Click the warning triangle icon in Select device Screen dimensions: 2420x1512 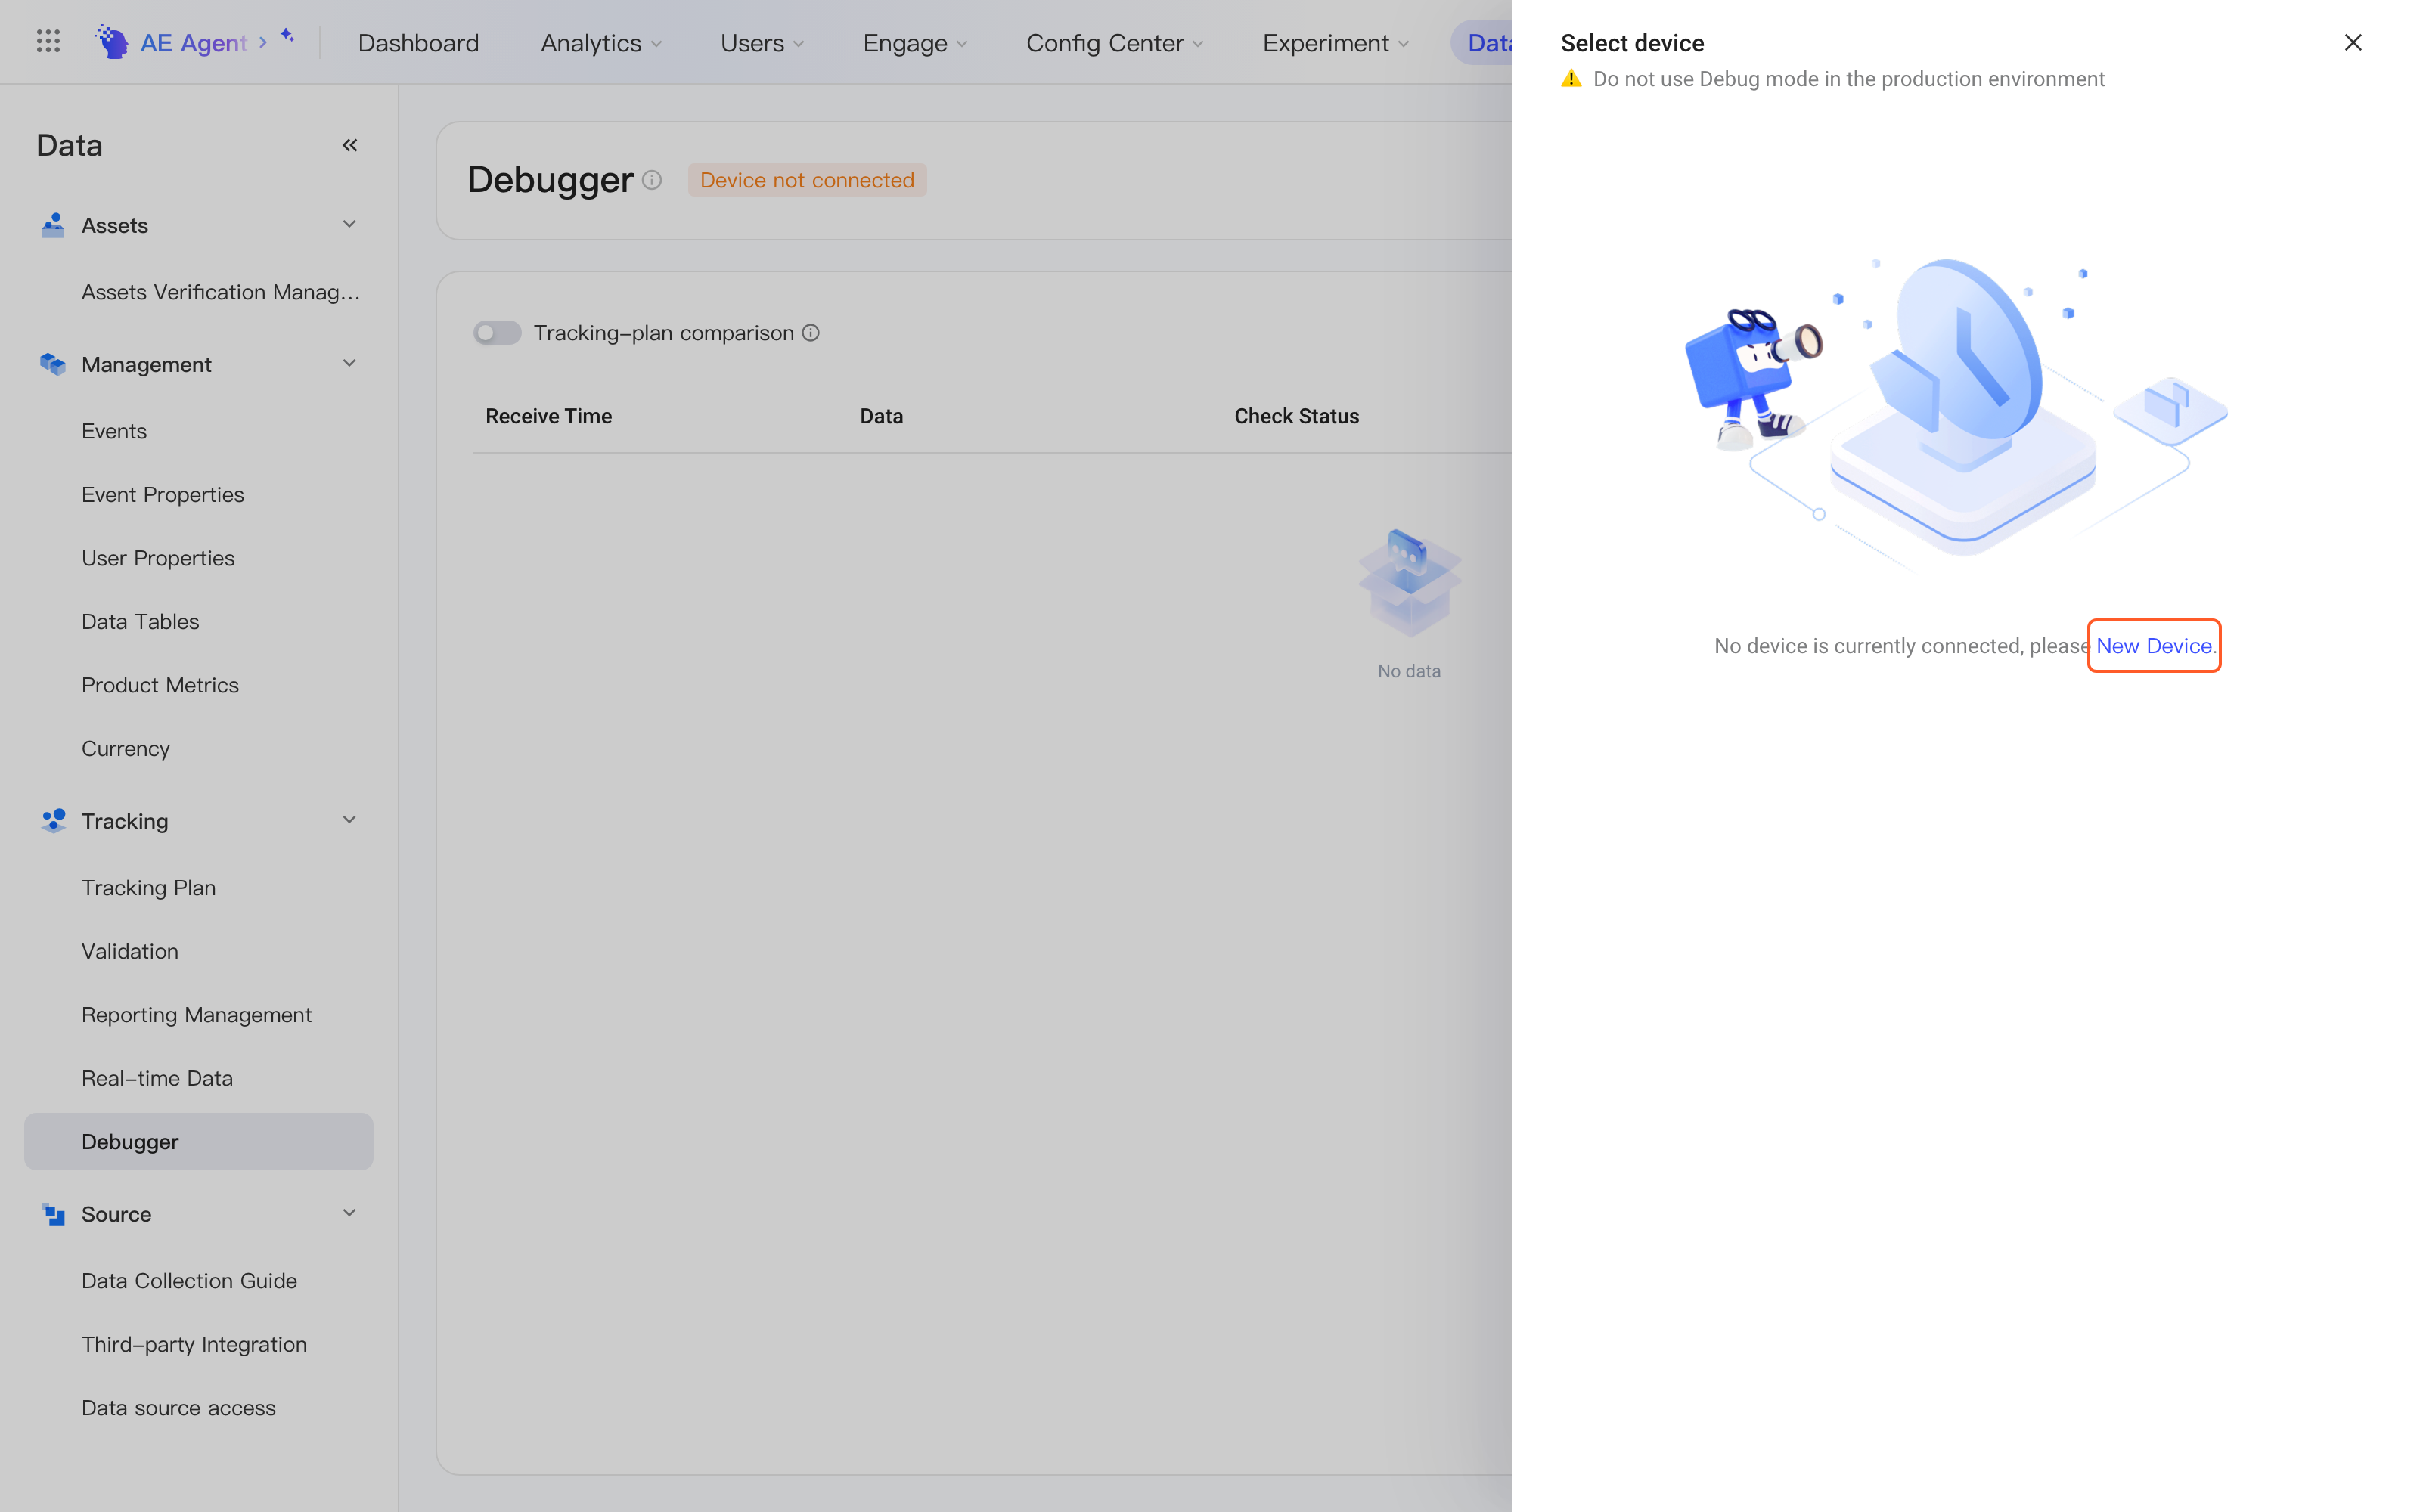1571,79
